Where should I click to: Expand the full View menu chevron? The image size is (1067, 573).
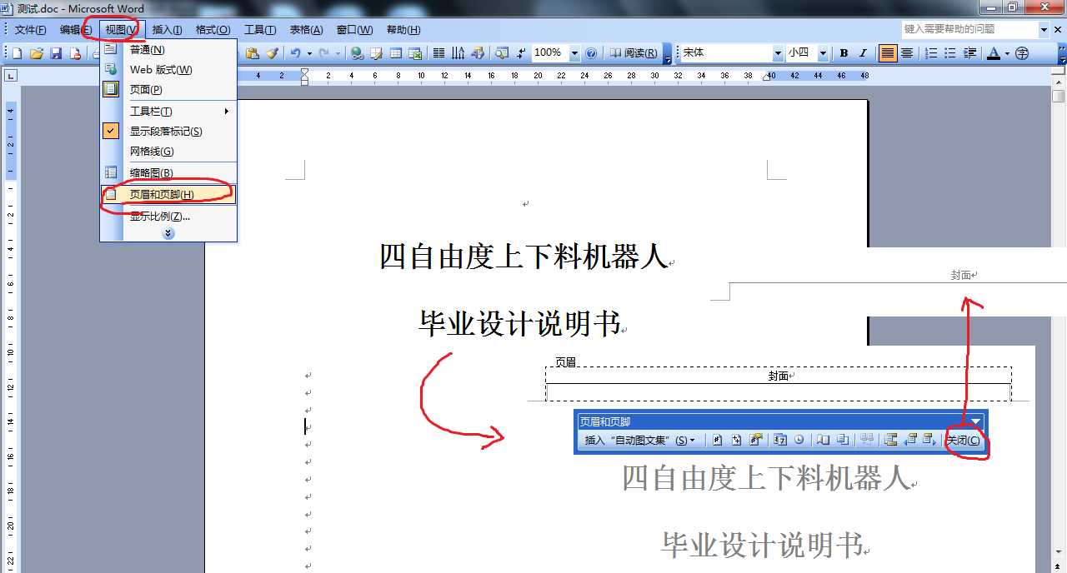tap(168, 233)
